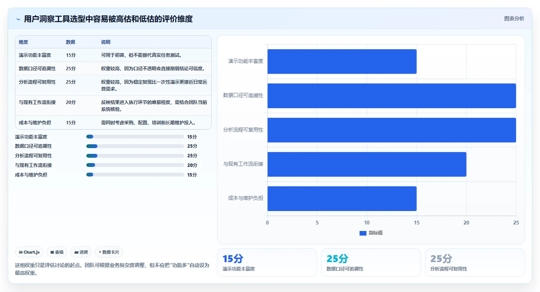Screen dimensions: 540x292
Task: Click the axis tick value 5
Action: click(x=317, y=223)
